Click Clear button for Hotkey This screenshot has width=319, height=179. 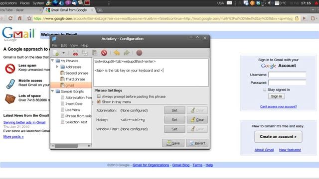(197, 120)
